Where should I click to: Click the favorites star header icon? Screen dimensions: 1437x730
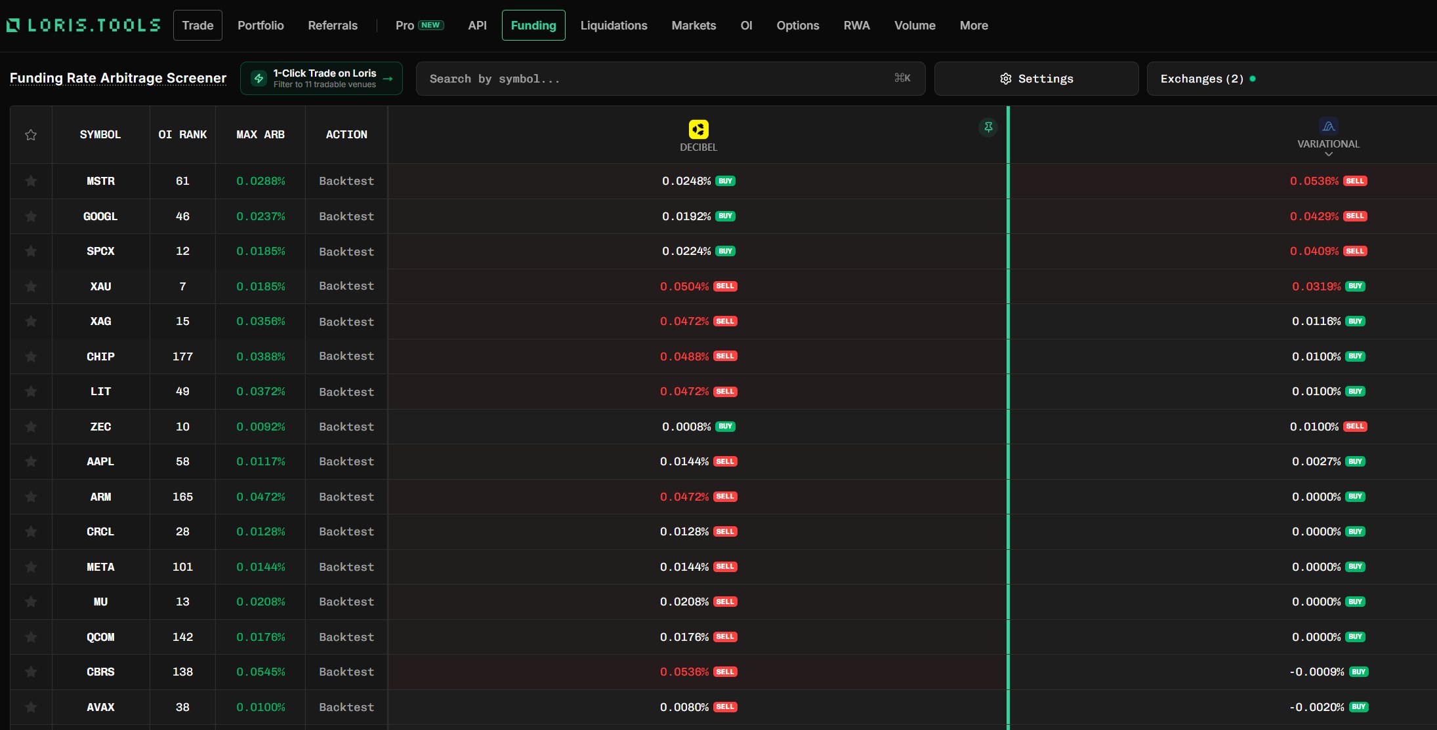31,135
